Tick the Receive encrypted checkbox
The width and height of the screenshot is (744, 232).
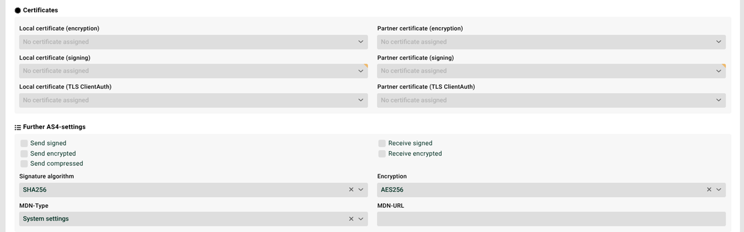[382, 153]
